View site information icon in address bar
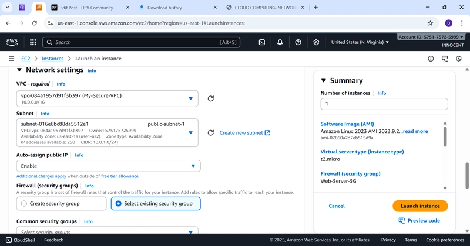This screenshot has width=470, height=246. click(x=51, y=23)
